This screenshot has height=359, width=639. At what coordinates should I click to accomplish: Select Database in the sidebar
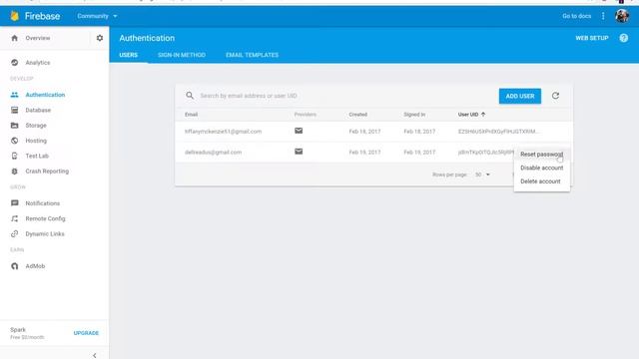38,110
